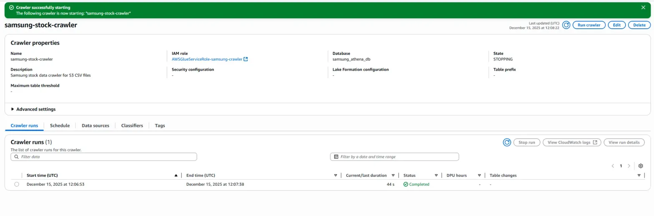The height and width of the screenshot is (216, 654).
Task: Select the Crawler runs tab
Action: click(x=24, y=125)
